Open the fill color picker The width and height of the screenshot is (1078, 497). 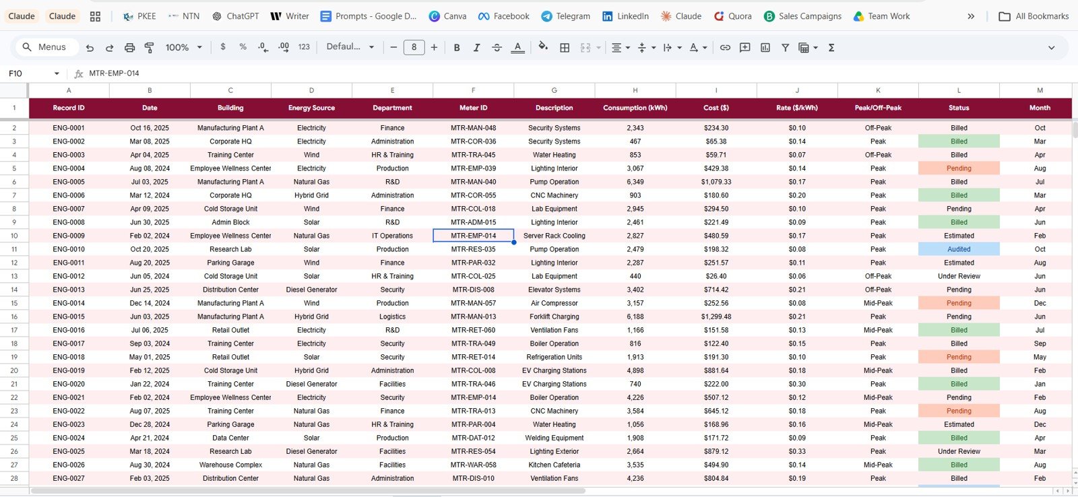(543, 47)
